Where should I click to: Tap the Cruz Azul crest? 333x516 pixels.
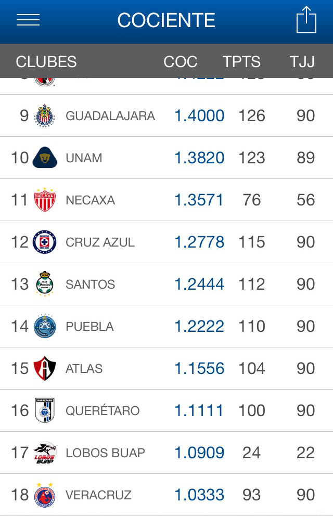coord(45,242)
